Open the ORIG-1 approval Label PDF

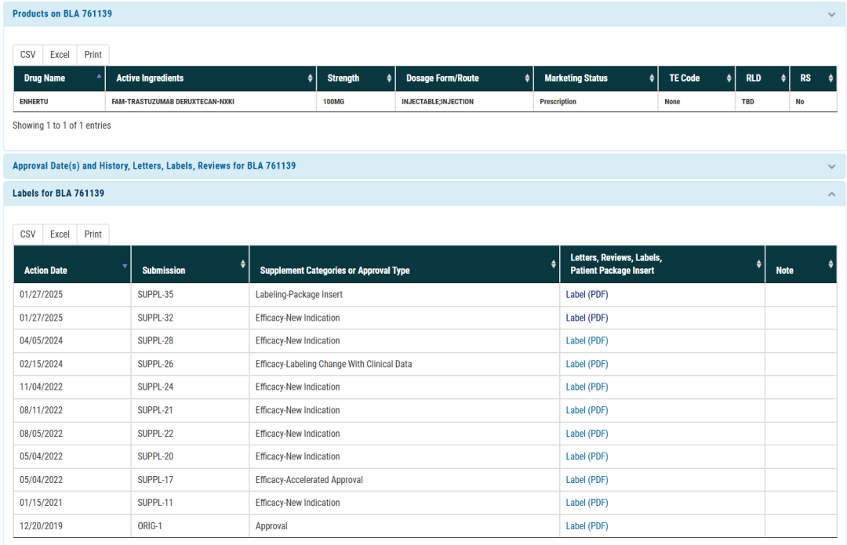pos(587,526)
